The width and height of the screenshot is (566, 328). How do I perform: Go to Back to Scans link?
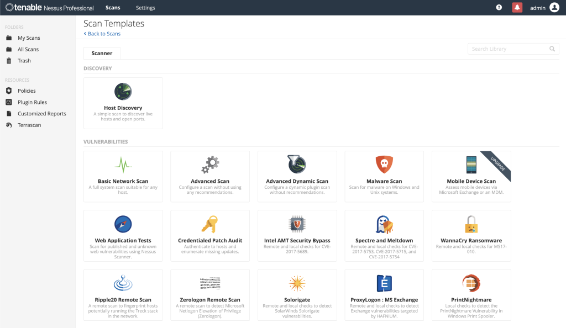pyautogui.click(x=104, y=34)
